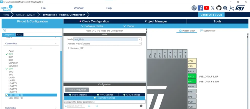Switch to Tools tab
Viewport: 250px width, 109px height.
pos(217,21)
